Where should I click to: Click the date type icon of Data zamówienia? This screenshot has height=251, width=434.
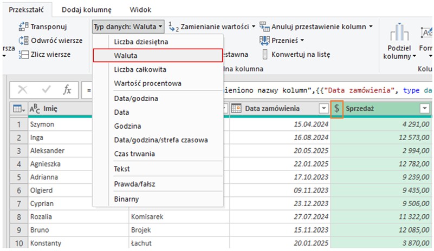[236, 108]
